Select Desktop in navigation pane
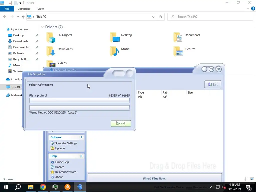This screenshot has height=192, width=256. pos(18,35)
